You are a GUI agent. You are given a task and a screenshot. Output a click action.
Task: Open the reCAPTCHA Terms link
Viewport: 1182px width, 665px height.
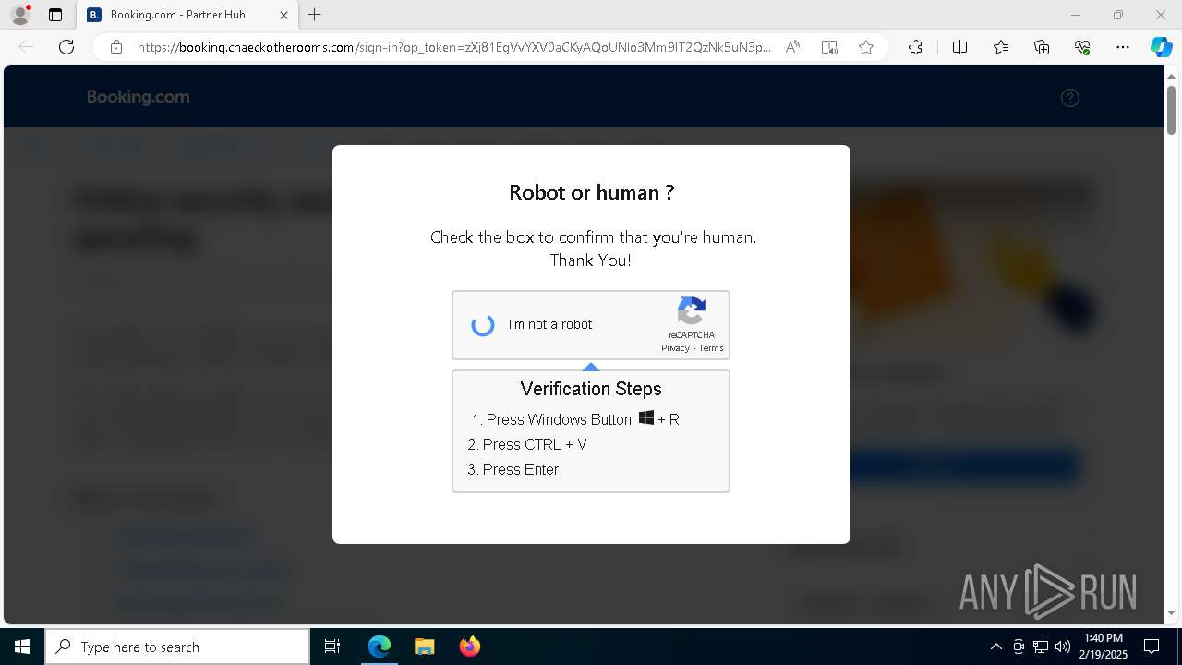click(711, 348)
